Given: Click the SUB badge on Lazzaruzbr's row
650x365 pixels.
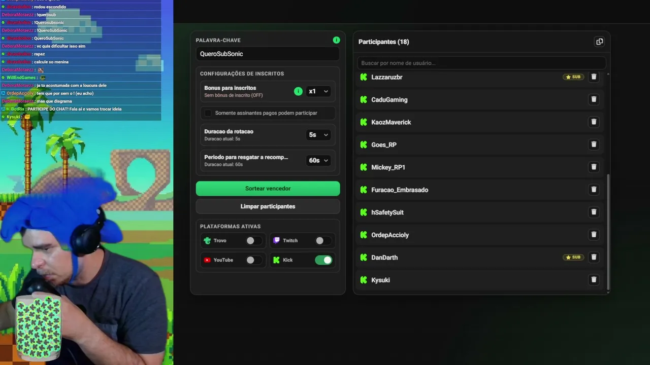Looking at the screenshot, I should click(x=573, y=77).
